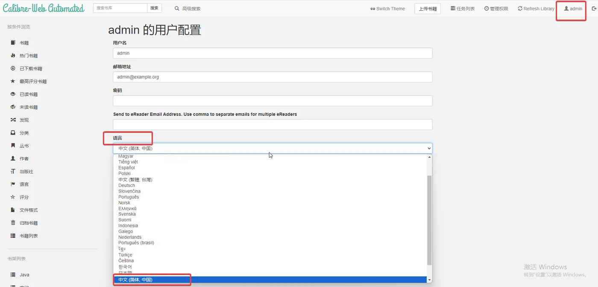
Task: Click the books list table icon
Action: coord(13,235)
